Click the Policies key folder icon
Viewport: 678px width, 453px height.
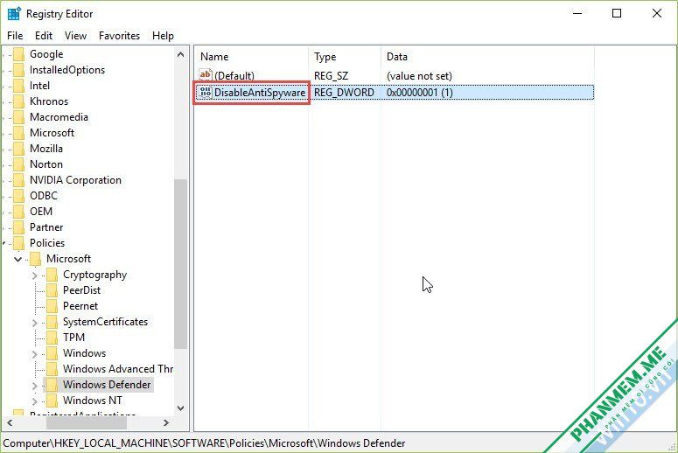(x=18, y=243)
